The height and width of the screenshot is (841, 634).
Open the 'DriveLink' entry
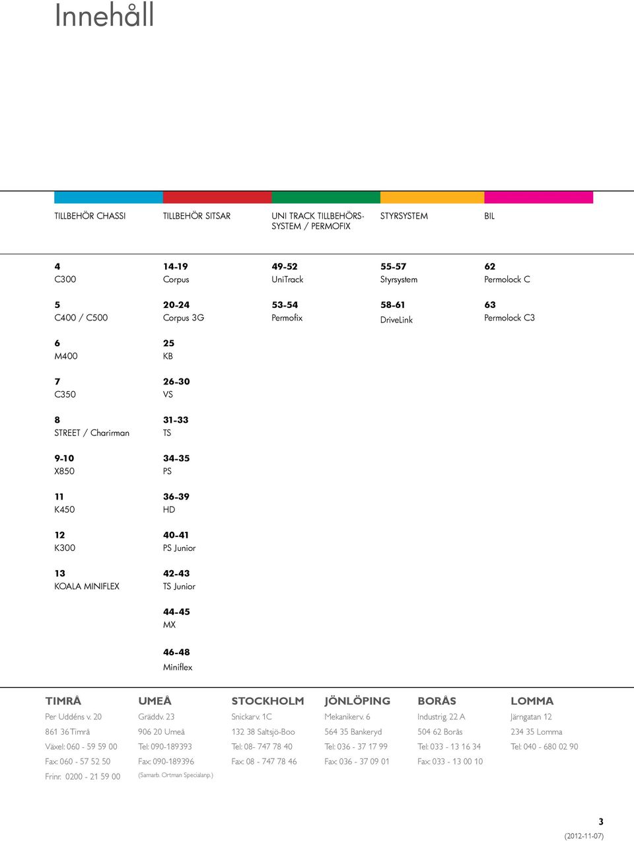tap(397, 320)
